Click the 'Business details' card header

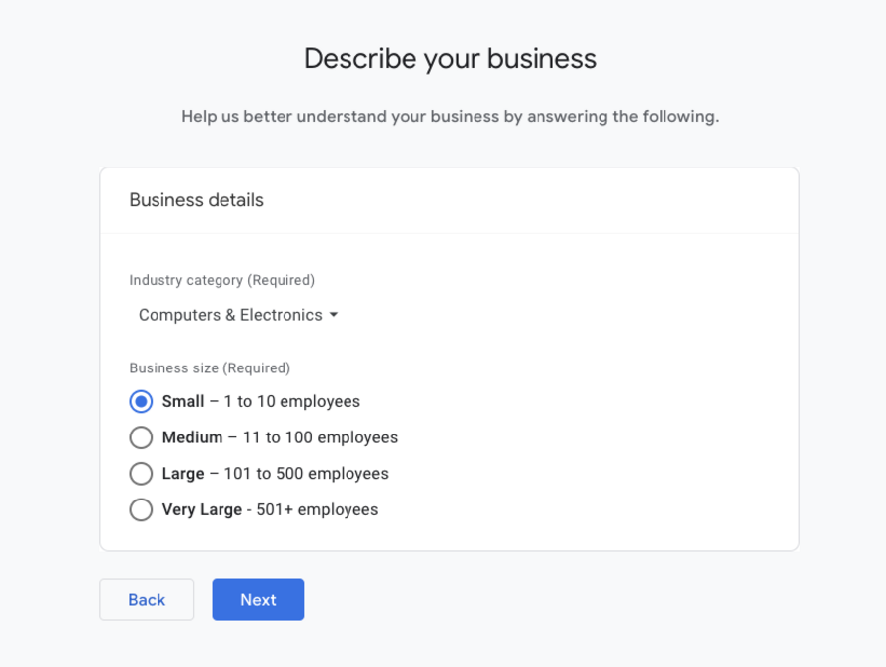pos(197,200)
